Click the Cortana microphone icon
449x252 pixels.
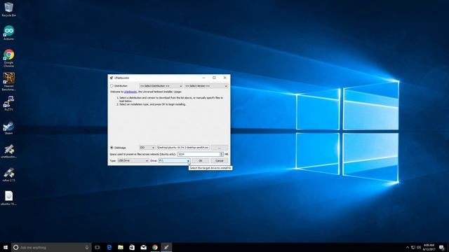click(87, 247)
